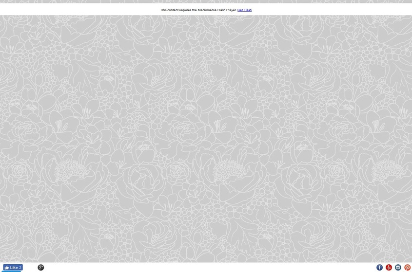Open the Yelp icon
412x272 pixels.
[x=389, y=267]
